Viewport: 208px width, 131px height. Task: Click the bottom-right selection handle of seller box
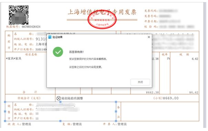116,121
